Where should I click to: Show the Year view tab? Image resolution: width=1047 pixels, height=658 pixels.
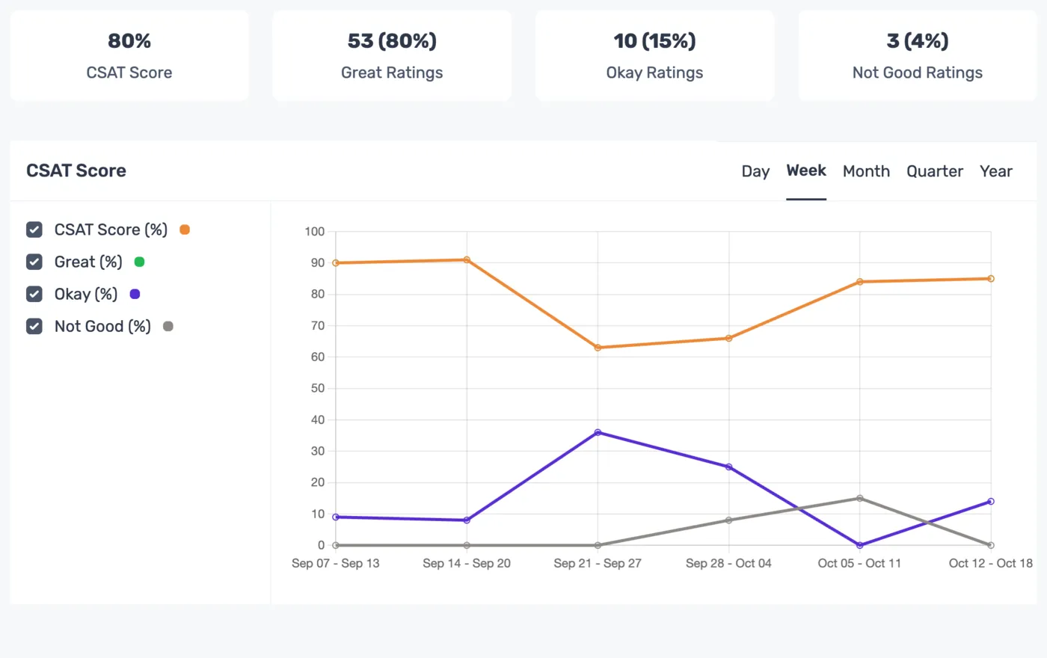996,171
